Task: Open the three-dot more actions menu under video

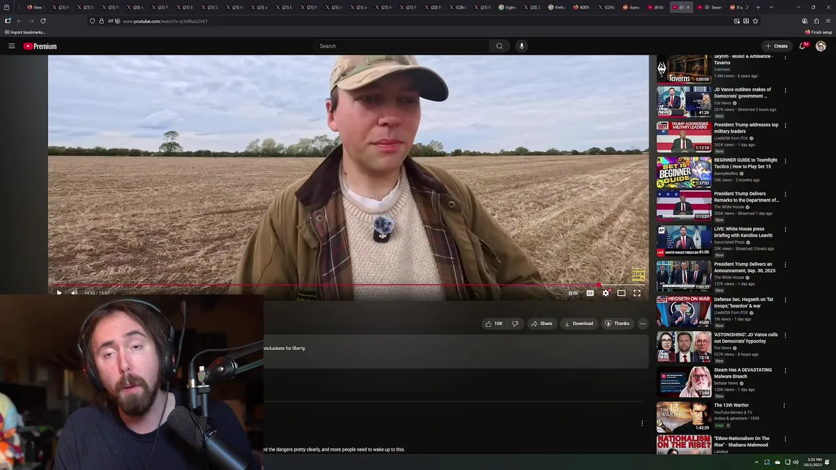Action: pos(643,323)
